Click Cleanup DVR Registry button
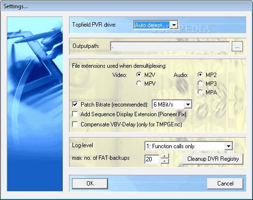253x200 pixels. (x=213, y=159)
